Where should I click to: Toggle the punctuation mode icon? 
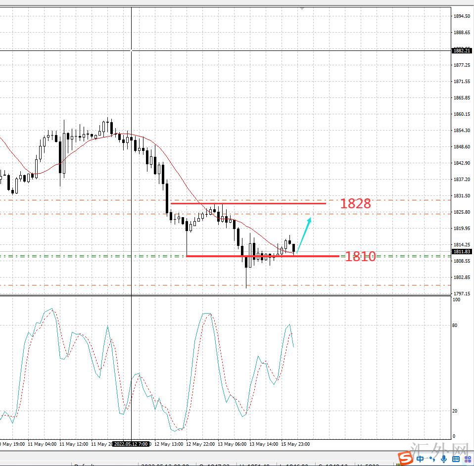(x=433, y=459)
